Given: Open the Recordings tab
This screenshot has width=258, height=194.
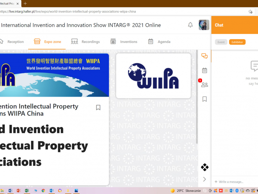Looking at the screenshot, I should pyautogui.click(x=86, y=42).
